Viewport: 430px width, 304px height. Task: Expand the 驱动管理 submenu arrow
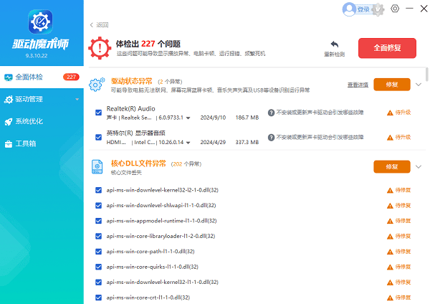[x=77, y=100]
